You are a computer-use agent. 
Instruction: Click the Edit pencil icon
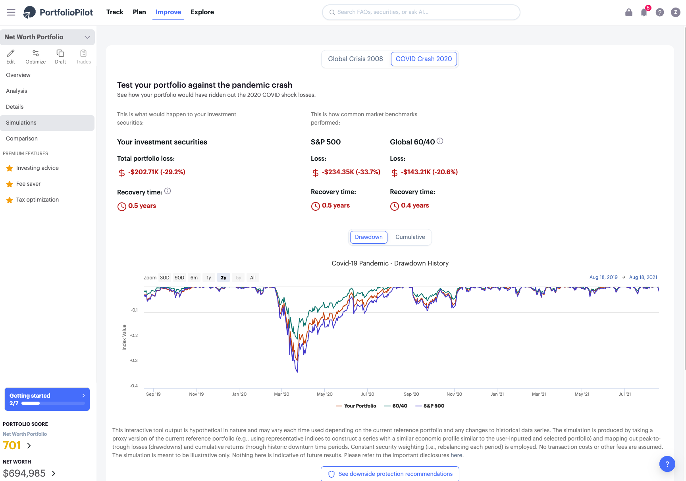tap(11, 53)
